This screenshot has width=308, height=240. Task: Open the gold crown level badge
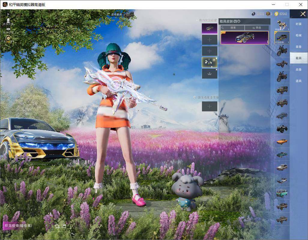click(8, 38)
